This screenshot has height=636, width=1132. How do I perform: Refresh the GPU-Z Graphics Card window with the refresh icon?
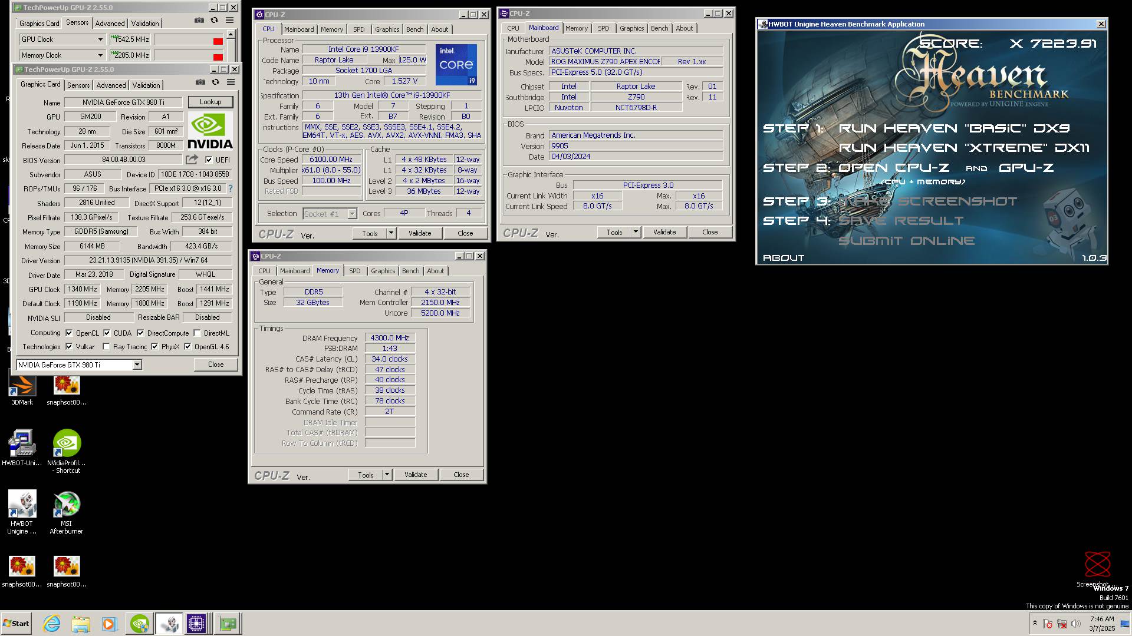[215, 82]
